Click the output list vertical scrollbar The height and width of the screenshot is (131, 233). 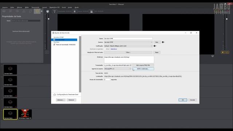tap(80, 64)
